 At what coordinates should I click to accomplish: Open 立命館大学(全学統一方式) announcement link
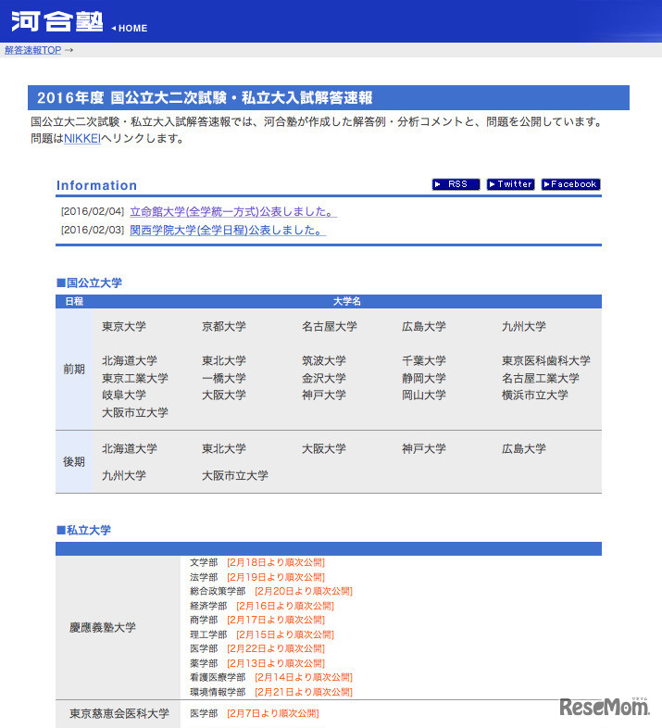[233, 212]
